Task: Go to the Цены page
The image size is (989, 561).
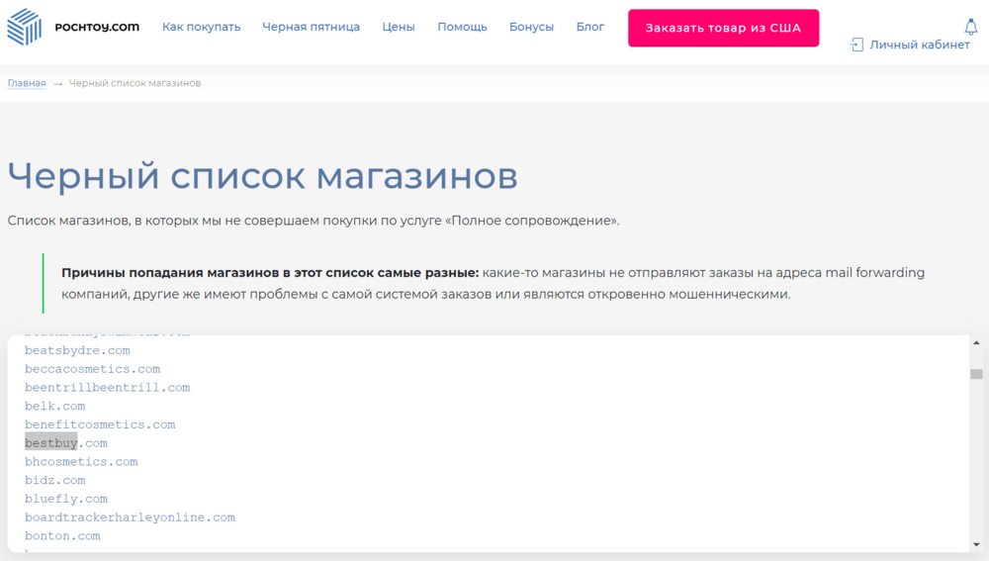Action: tap(399, 27)
